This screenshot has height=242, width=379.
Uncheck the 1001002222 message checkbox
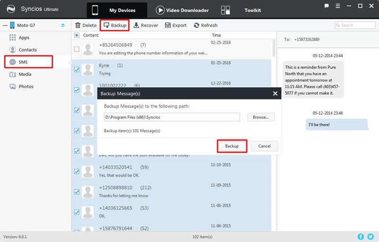click(x=77, y=90)
